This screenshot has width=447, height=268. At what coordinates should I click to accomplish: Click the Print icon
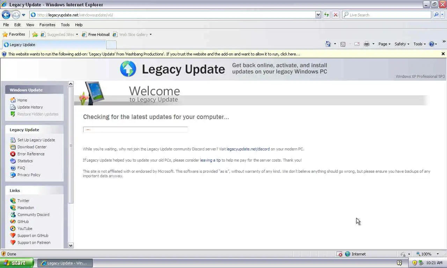pos(366,44)
